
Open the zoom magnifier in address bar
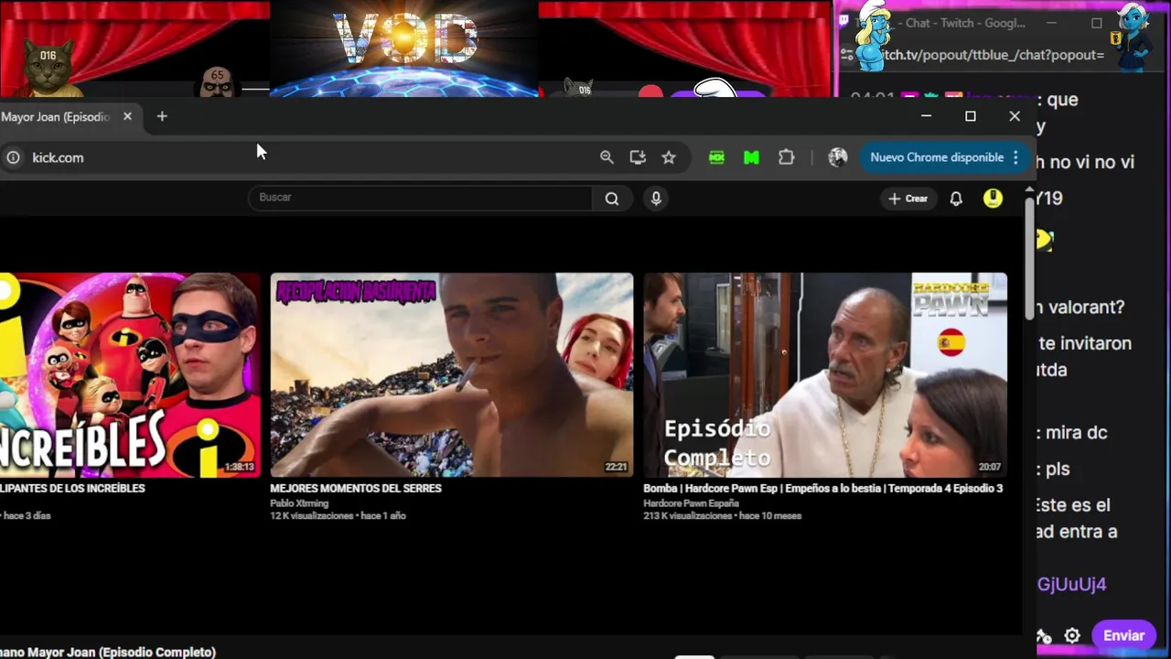[607, 157]
